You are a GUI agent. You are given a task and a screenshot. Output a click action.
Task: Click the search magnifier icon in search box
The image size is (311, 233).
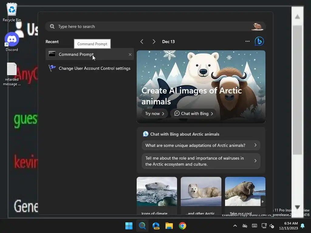tap(52, 26)
